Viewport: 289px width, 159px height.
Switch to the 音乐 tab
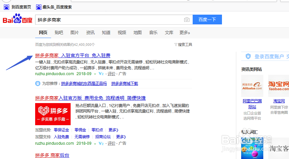click(153, 33)
